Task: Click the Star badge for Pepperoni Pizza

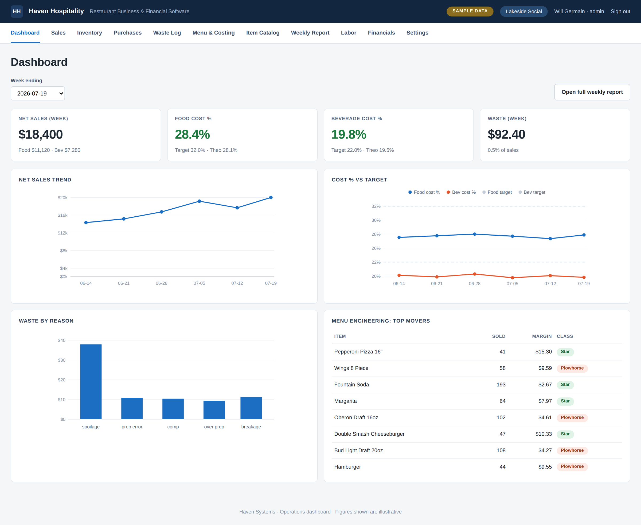Action: pos(565,352)
